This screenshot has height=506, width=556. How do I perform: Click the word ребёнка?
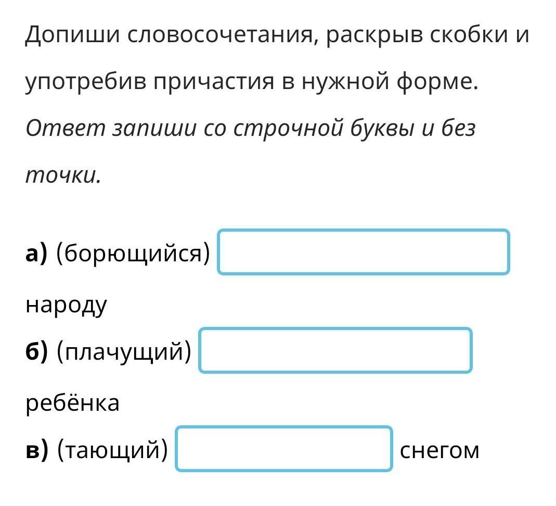(72, 402)
